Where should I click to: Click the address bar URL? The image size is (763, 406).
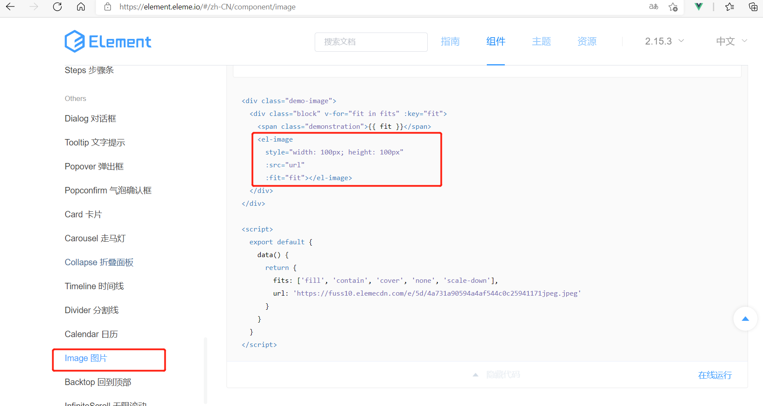(207, 7)
